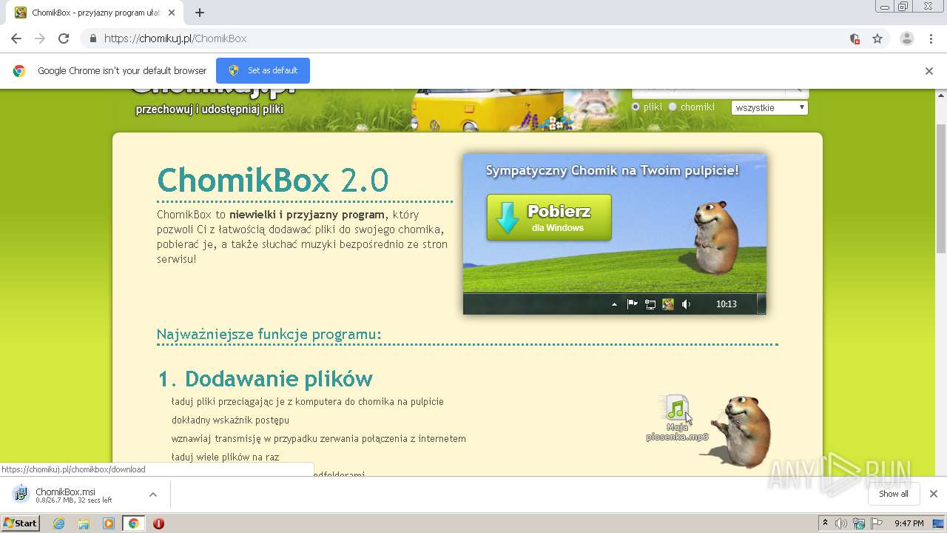Launch Internet Explorer from taskbar
The width and height of the screenshot is (947, 533).
pyautogui.click(x=59, y=523)
